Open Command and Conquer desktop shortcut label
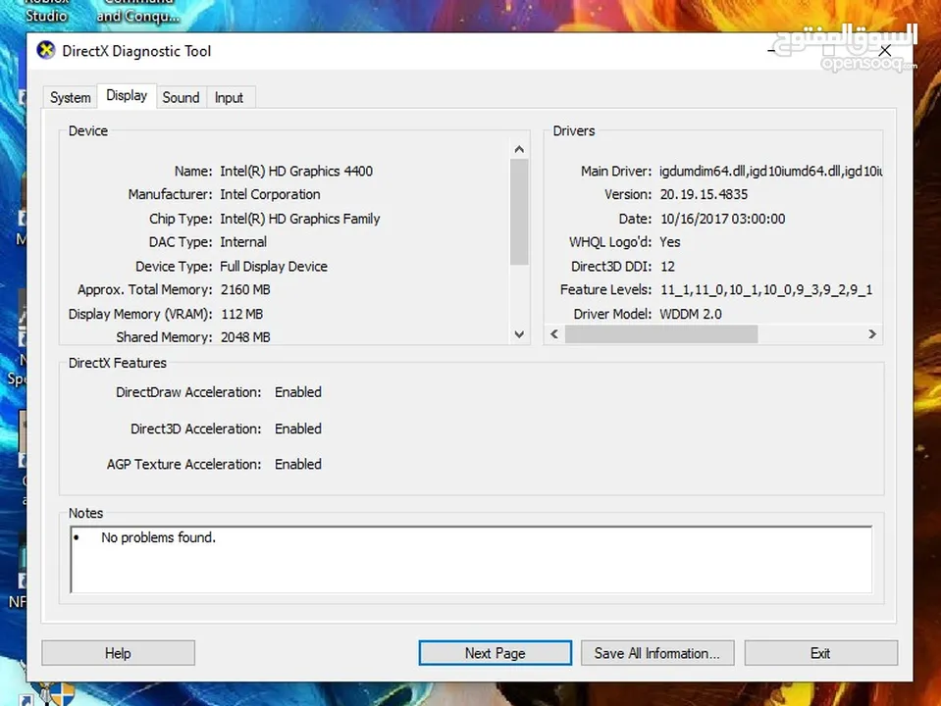Image resolution: width=941 pixels, height=706 pixels. coord(138,10)
